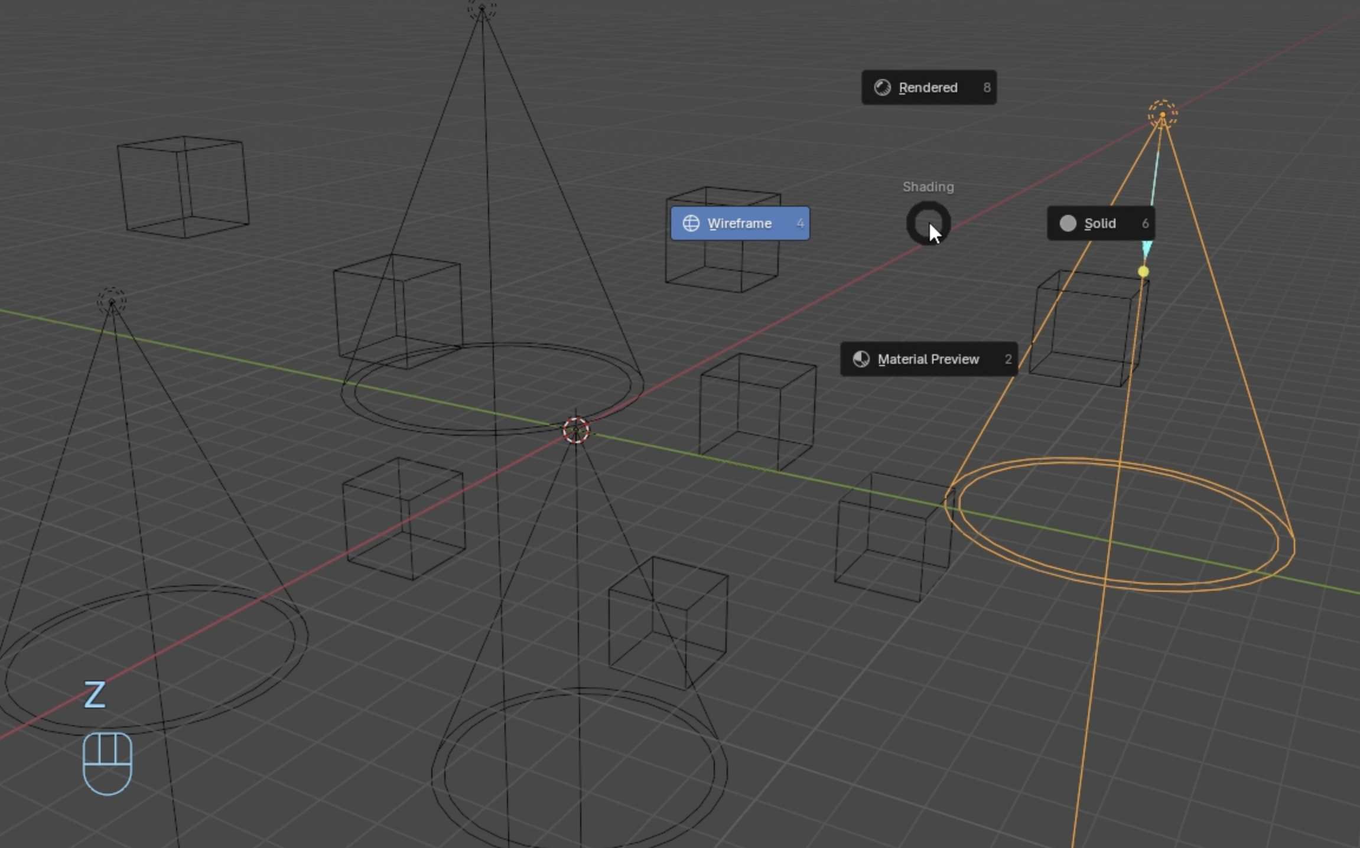This screenshot has width=1360, height=848.
Task: Click the Rendered sphere icon
Action: pyautogui.click(x=882, y=87)
